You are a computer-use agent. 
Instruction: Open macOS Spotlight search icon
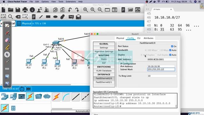pos(191,2)
